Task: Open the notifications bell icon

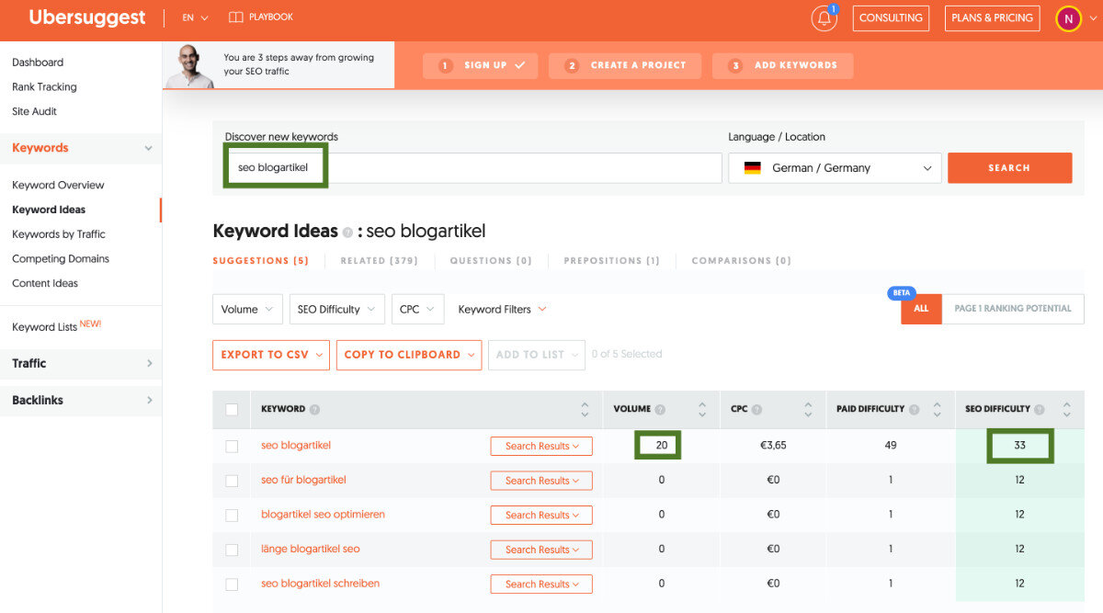Action: pos(824,18)
